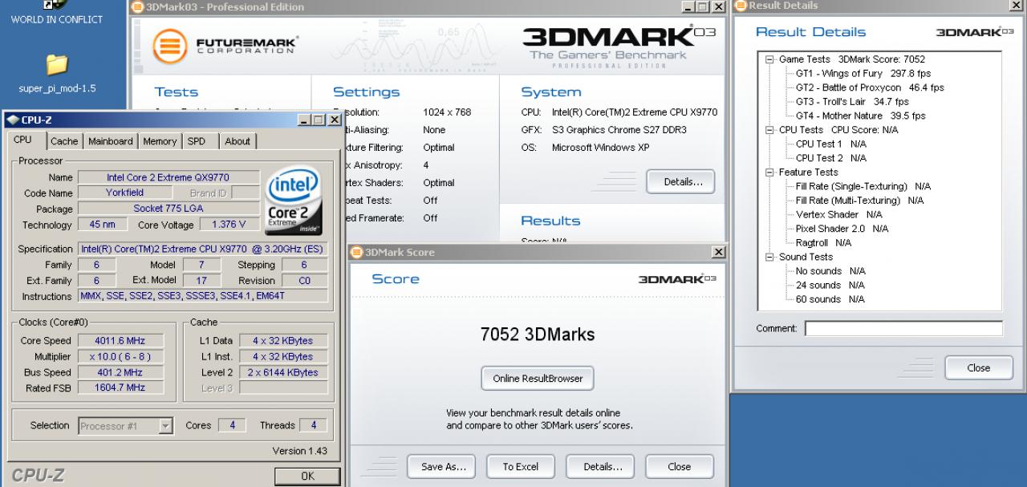Click the 3DMark Score title bar icon
Screen dimensions: 1027x487
click(x=357, y=252)
